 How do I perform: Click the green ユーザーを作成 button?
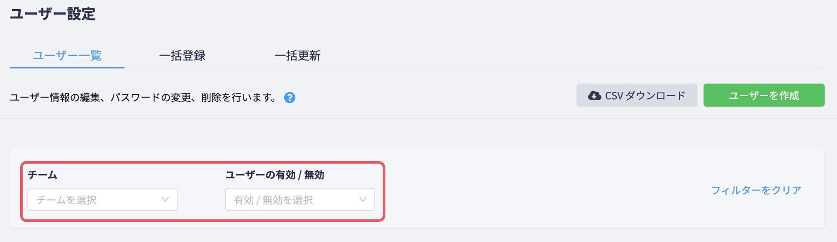coord(764,95)
